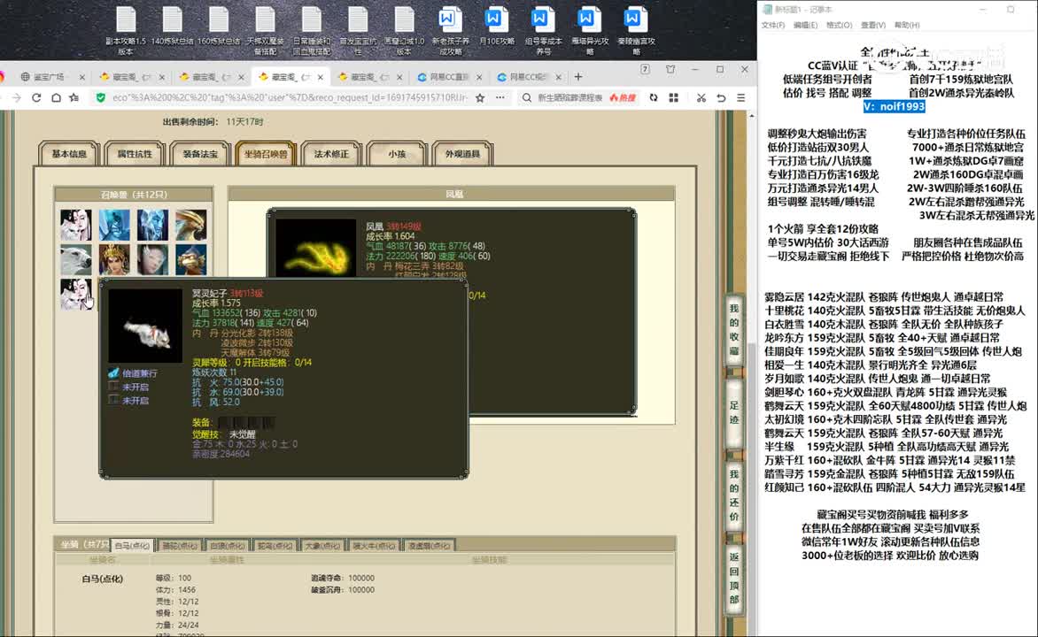The width and height of the screenshot is (1038, 637).
Task: Select the monkey summon portrait
Action: point(191,259)
